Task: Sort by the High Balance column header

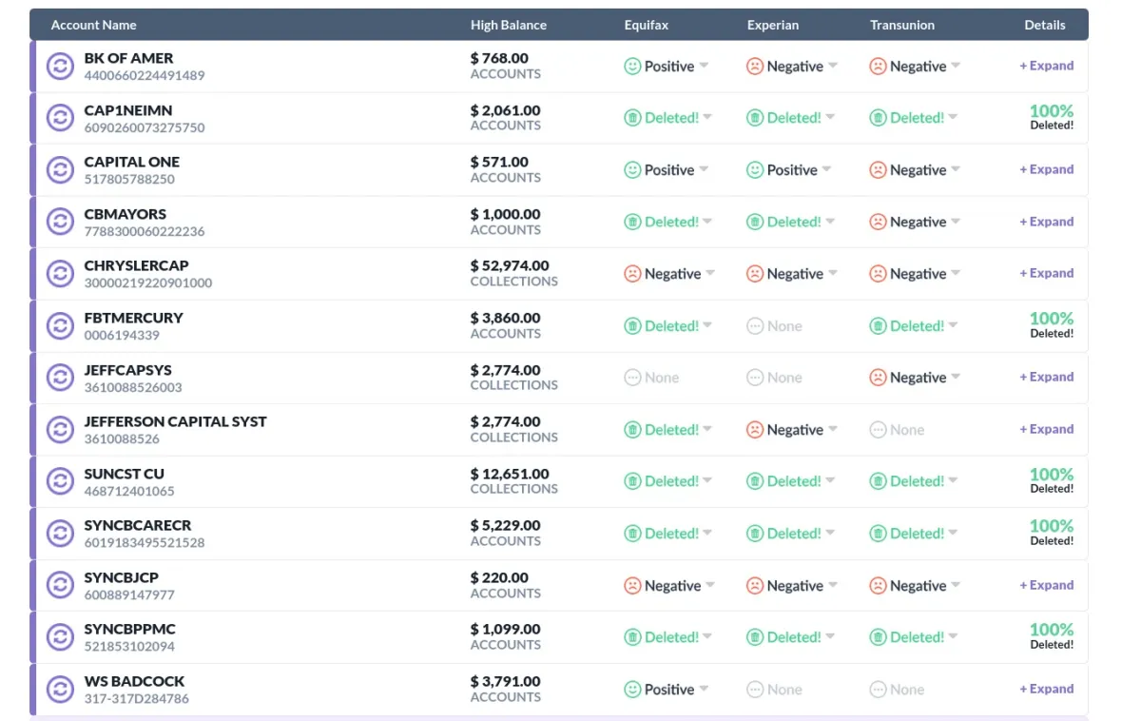Action: (509, 25)
